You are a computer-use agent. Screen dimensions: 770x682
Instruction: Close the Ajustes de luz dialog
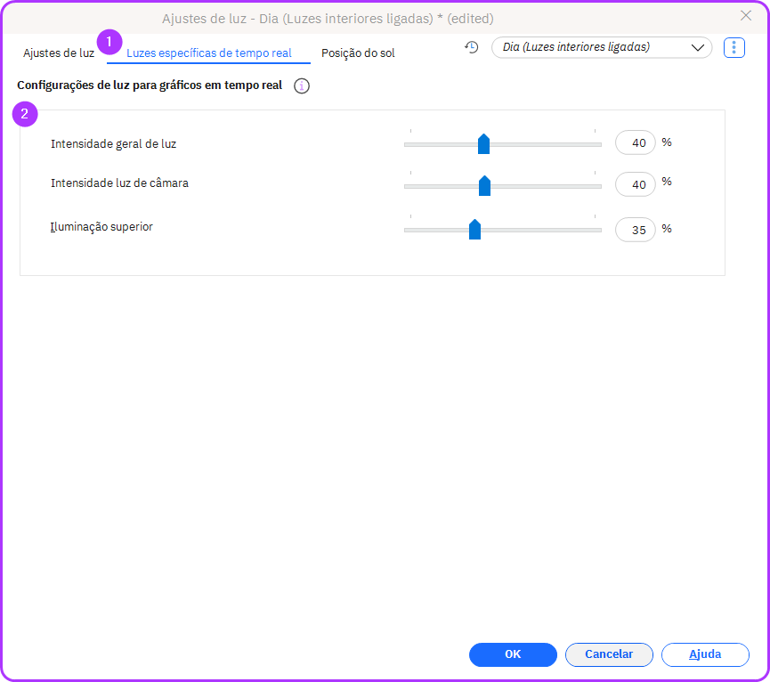coord(746,15)
